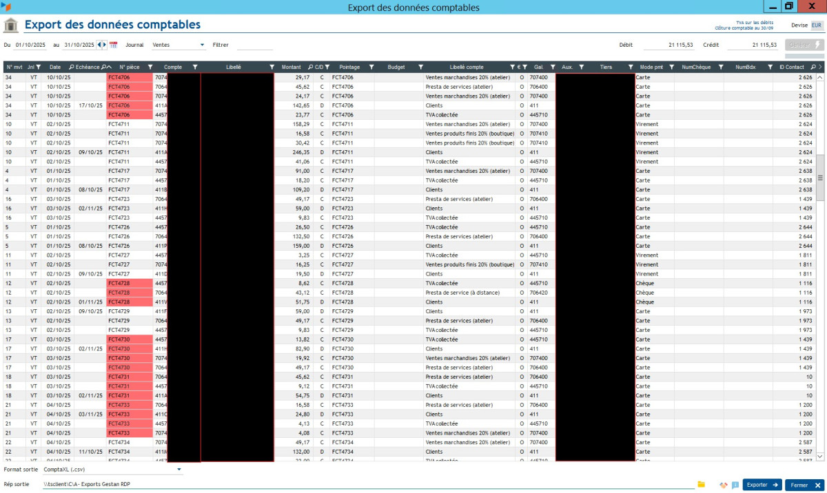Click the Libellé compte filter icon
Viewport: 827px width, 493px height.
[512, 67]
